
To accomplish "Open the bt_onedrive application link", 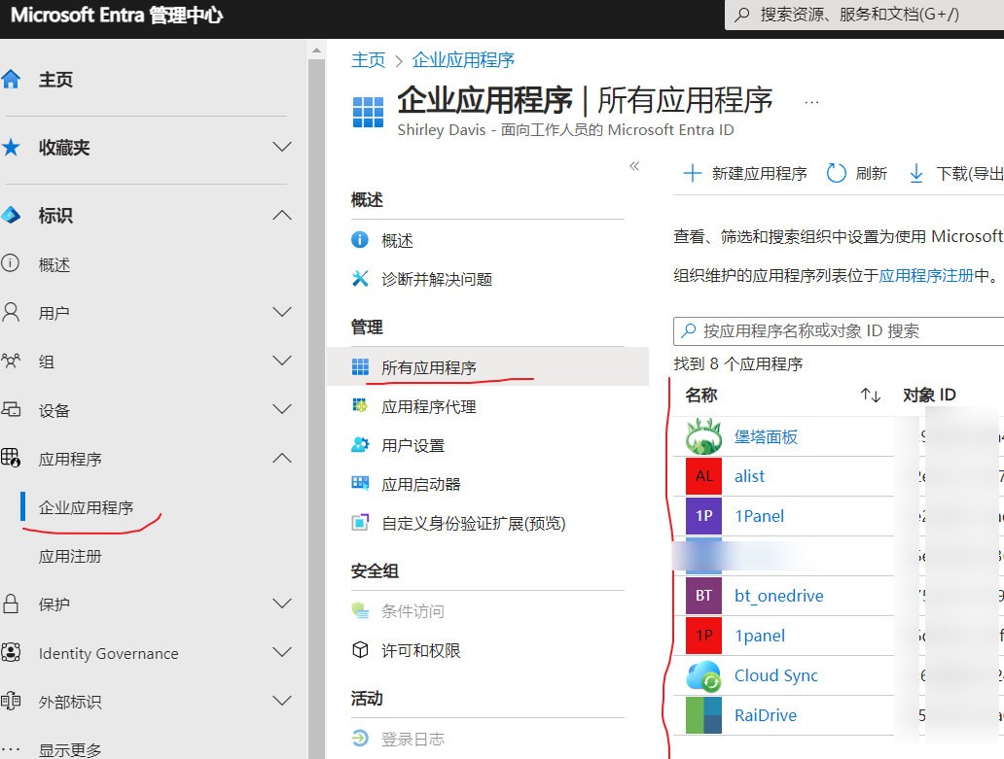I will 778,596.
